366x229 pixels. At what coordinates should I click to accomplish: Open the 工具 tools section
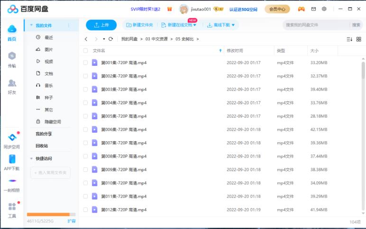pos(12,211)
